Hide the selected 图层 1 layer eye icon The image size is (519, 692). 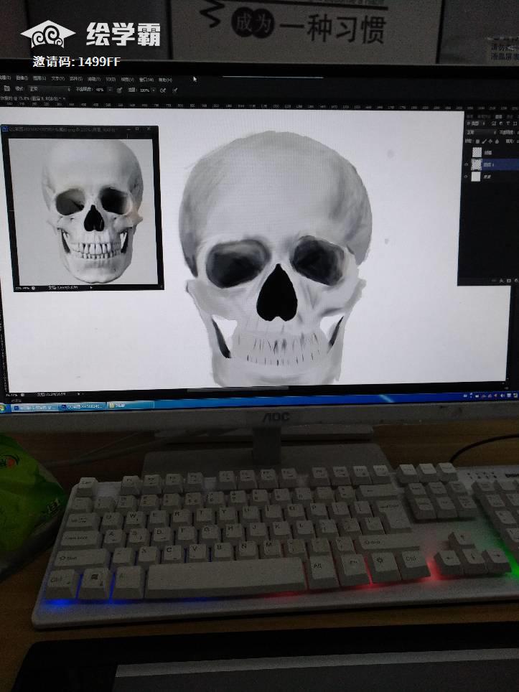pos(467,164)
